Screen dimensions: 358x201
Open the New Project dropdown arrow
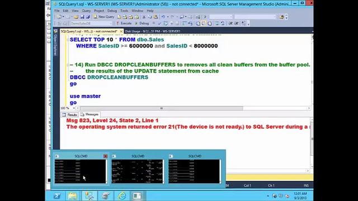[63, 17]
